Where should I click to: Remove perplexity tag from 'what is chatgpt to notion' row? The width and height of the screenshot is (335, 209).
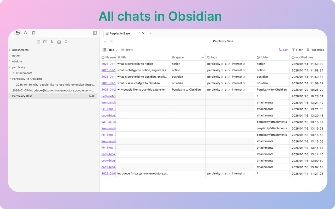pyautogui.click(x=222, y=70)
